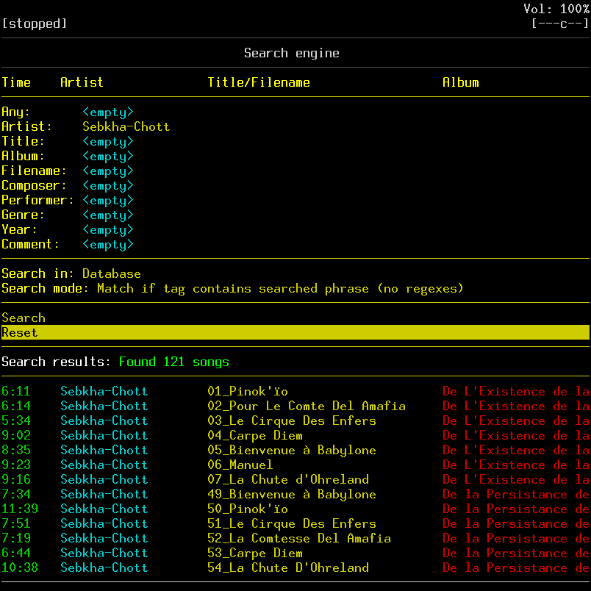
Task: Click the Title field empty value
Action: click(107, 141)
